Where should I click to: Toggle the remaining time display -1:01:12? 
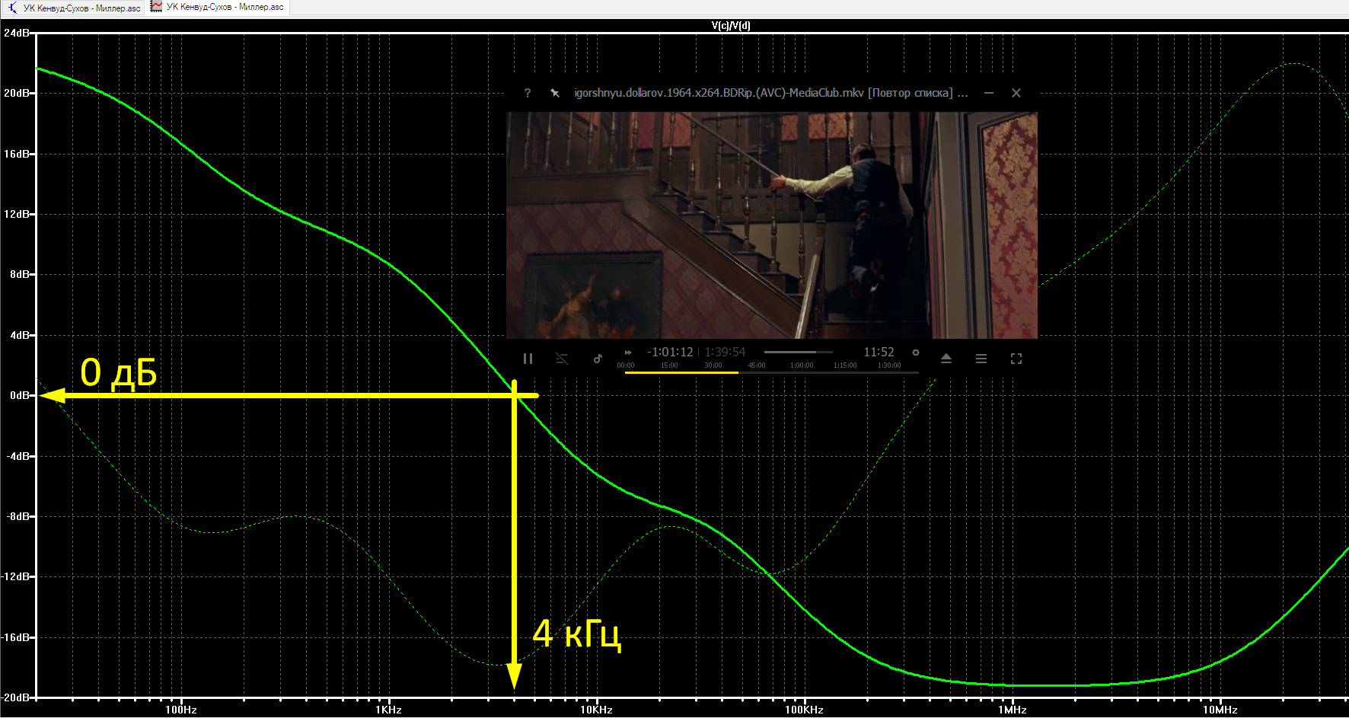click(670, 352)
